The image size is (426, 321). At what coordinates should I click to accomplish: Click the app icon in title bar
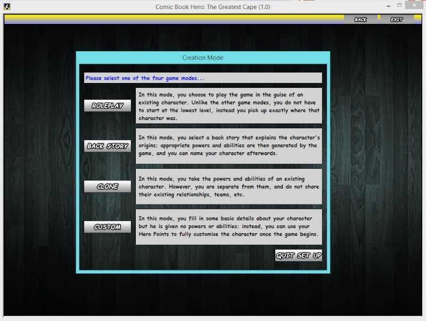[x=7, y=6]
